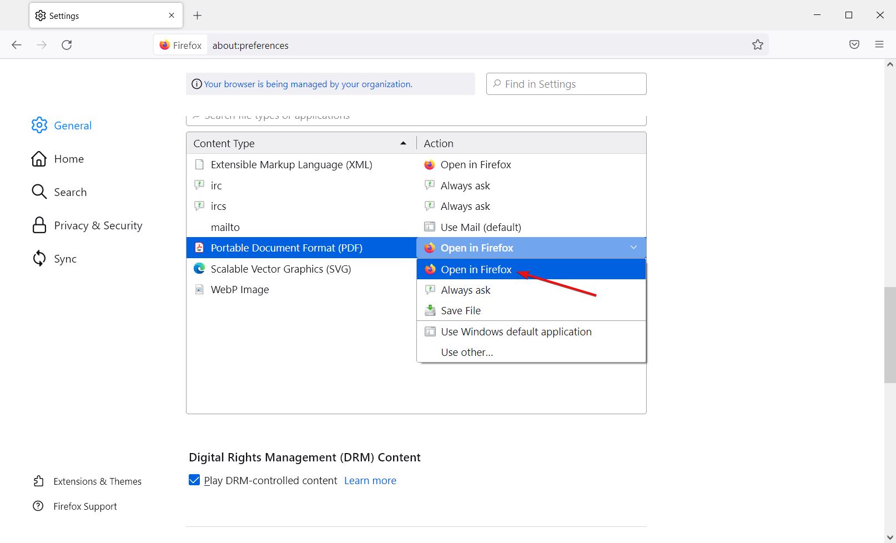Open Firefox Support link
Image resolution: width=896 pixels, height=543 pixels.
[75, 506]
